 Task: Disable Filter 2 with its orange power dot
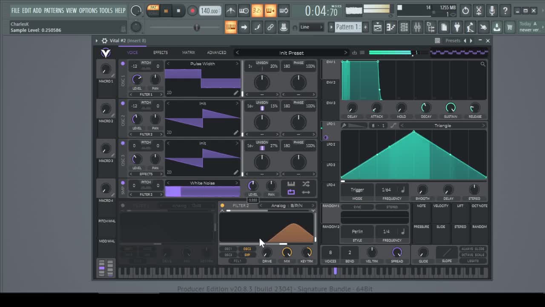(222, 206)
